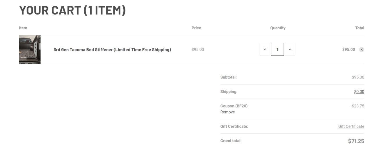Decrease item quantity with down chevron
The height and width of the screenshot is (147, 372).
[x=265, y=49]
